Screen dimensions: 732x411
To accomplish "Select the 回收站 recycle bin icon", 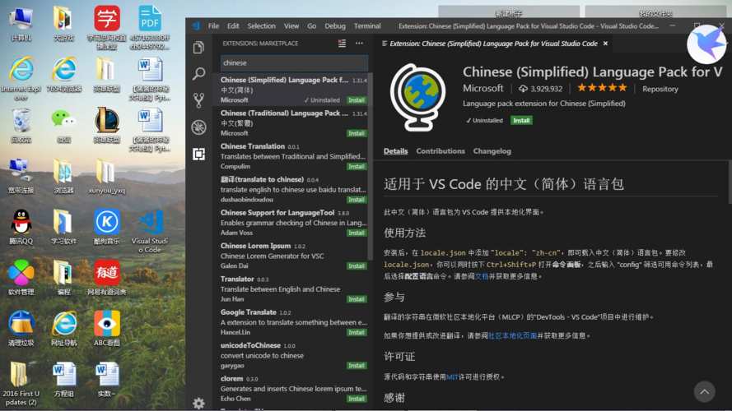I will [21, 125].
